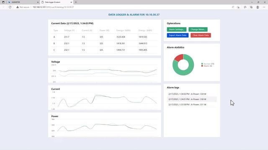Select the 1:34:01 PM A-Power 338 W alarm log
Image resolution: width=268 pixels, height=150 pixels.
point(192,99)
